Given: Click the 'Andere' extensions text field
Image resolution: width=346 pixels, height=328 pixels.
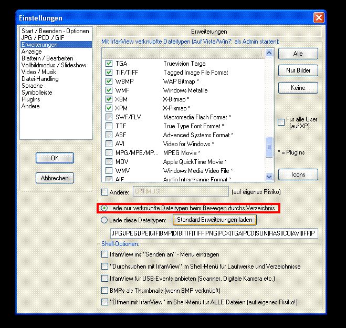Looking at the screenshot, I should pyautogui.click(x=181, y=191).
